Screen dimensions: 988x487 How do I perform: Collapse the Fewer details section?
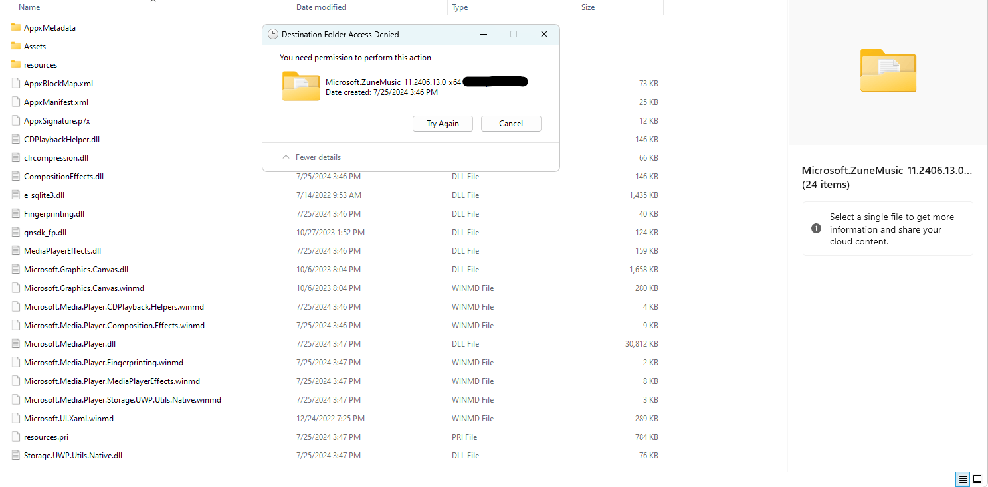pyautogui.click(x=312, y=157)
